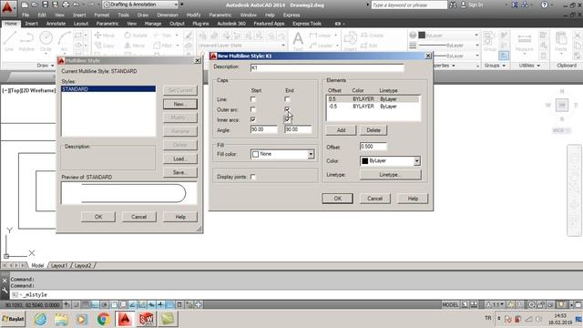The width and height of the screenshot is (583, 328).
Task: Expand the Groups panel arrow
Action: pyautogui.click(x=504, y=66)
